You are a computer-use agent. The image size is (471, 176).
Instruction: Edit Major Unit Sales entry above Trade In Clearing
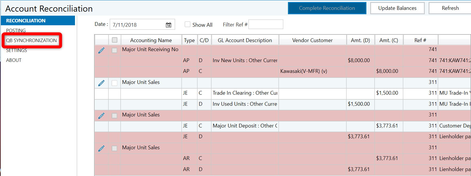pos(101,83)
